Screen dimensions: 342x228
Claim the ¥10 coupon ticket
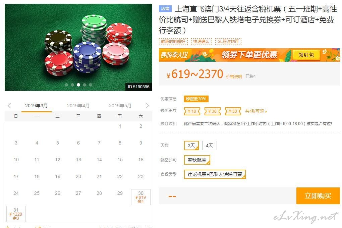pyautogui.click(x=192, y=111)
